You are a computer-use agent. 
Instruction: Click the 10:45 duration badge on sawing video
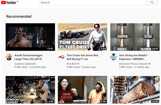tap(155, 101)
